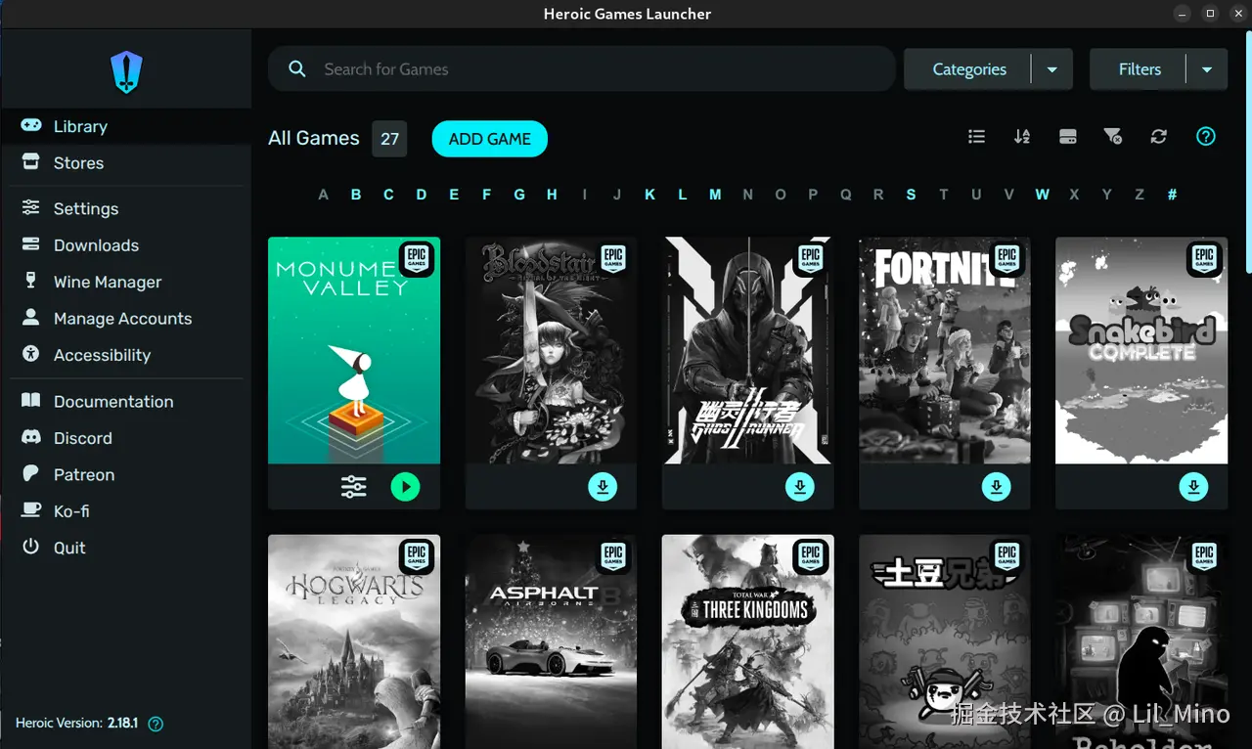Click the Heroic shield logo

(x=126, y=72)
